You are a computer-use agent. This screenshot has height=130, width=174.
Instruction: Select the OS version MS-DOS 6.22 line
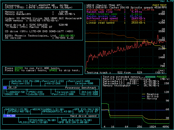coord(39,38)
